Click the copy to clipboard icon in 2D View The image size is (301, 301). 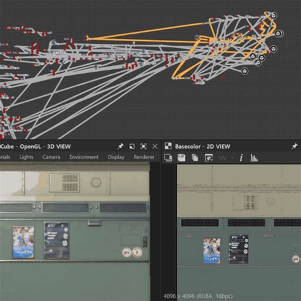click(x=195, y=157)
